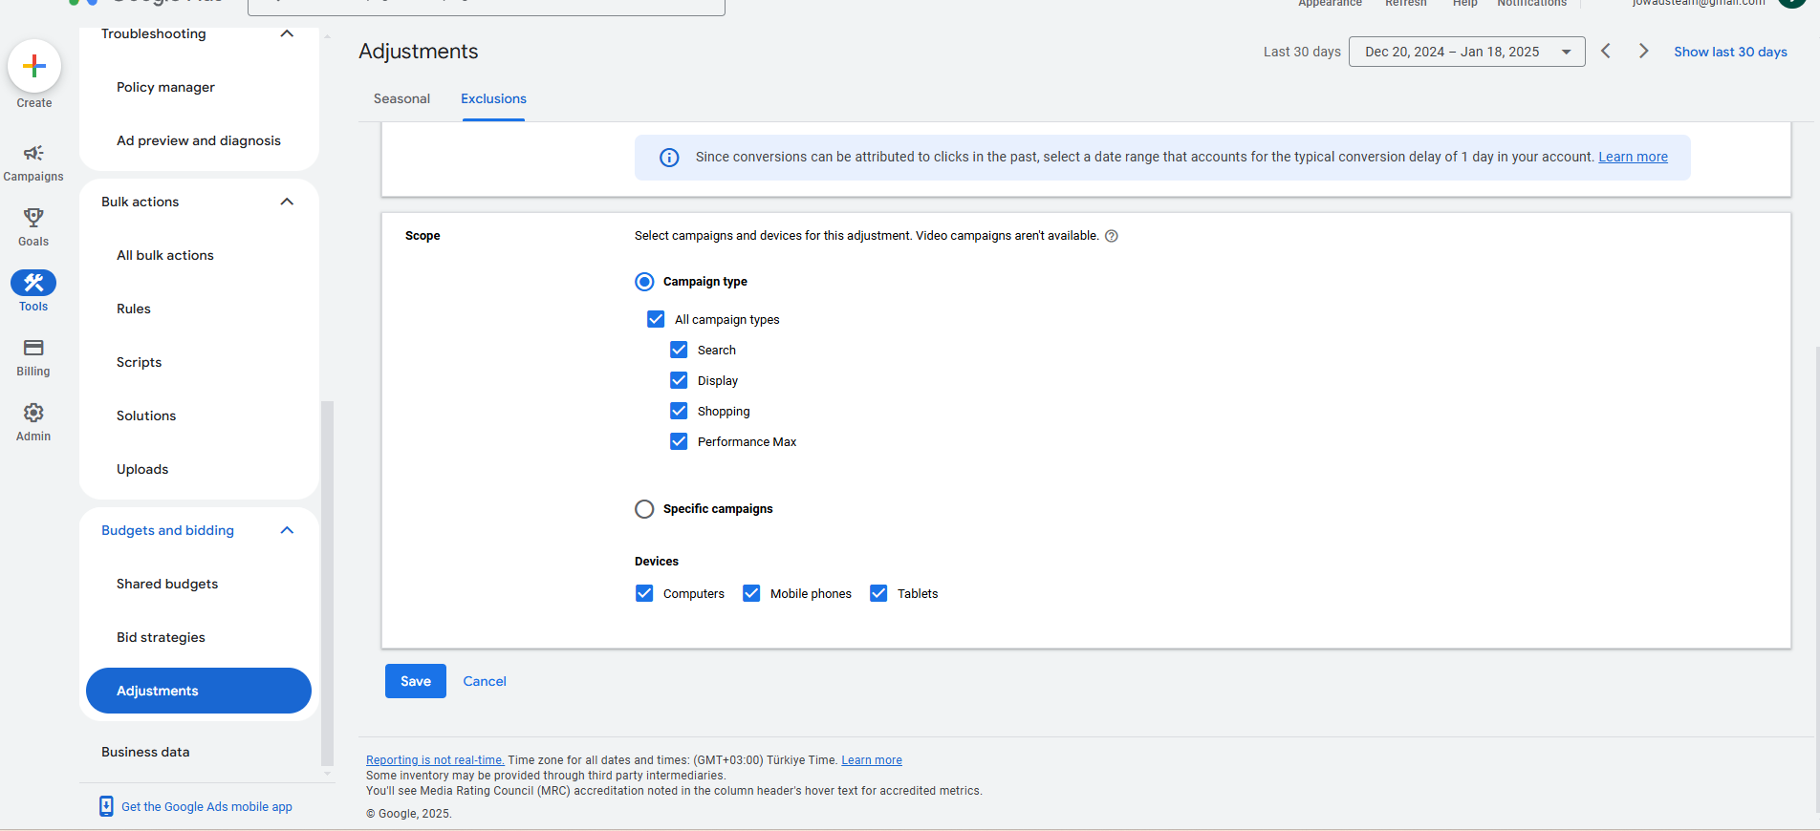Uncheck the Performance Max checkbox
Screen dimensions: 1820x831
pos(679,441)
